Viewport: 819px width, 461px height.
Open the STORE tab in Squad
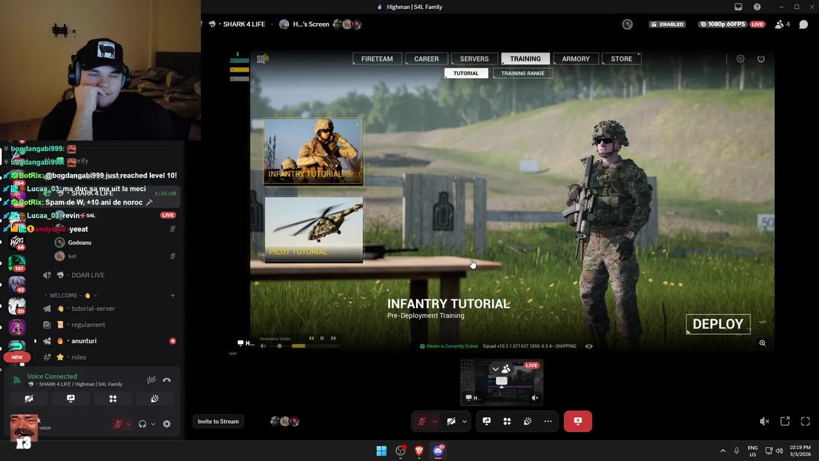[x=621, y=59]
